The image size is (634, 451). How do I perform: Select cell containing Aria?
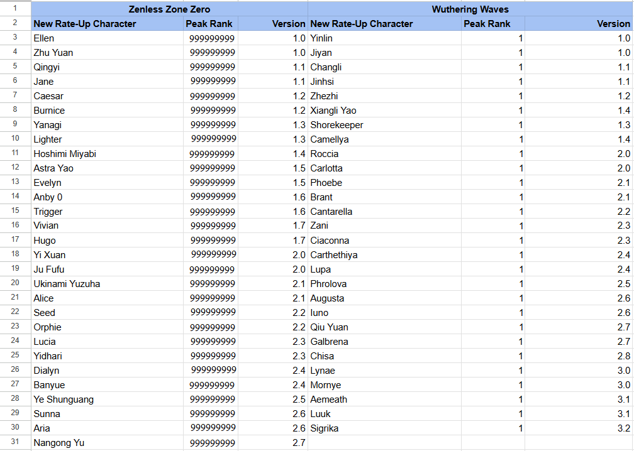107,428
